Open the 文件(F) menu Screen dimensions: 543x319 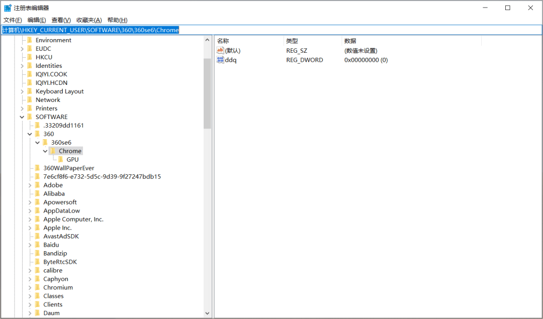[x=13, y=20]
